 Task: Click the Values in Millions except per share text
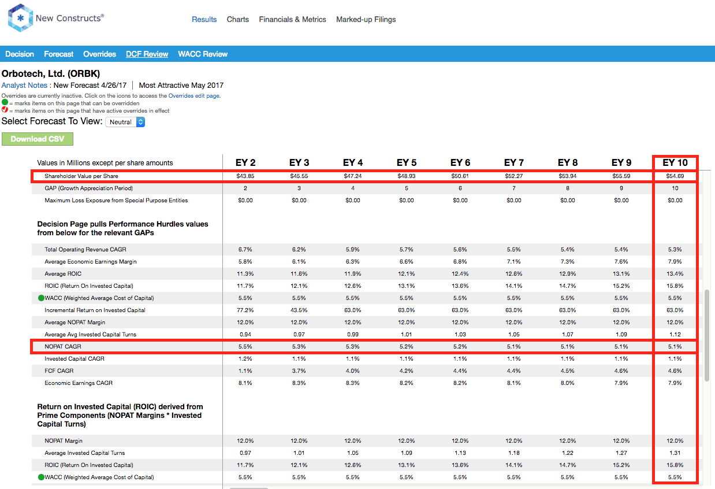(105, 163)
